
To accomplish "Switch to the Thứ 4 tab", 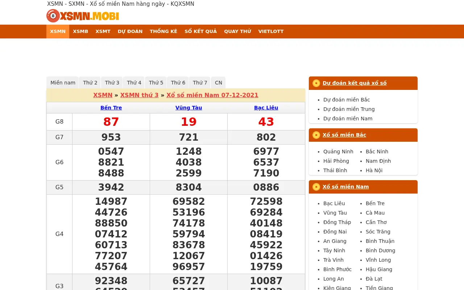I will coord(134,83).
